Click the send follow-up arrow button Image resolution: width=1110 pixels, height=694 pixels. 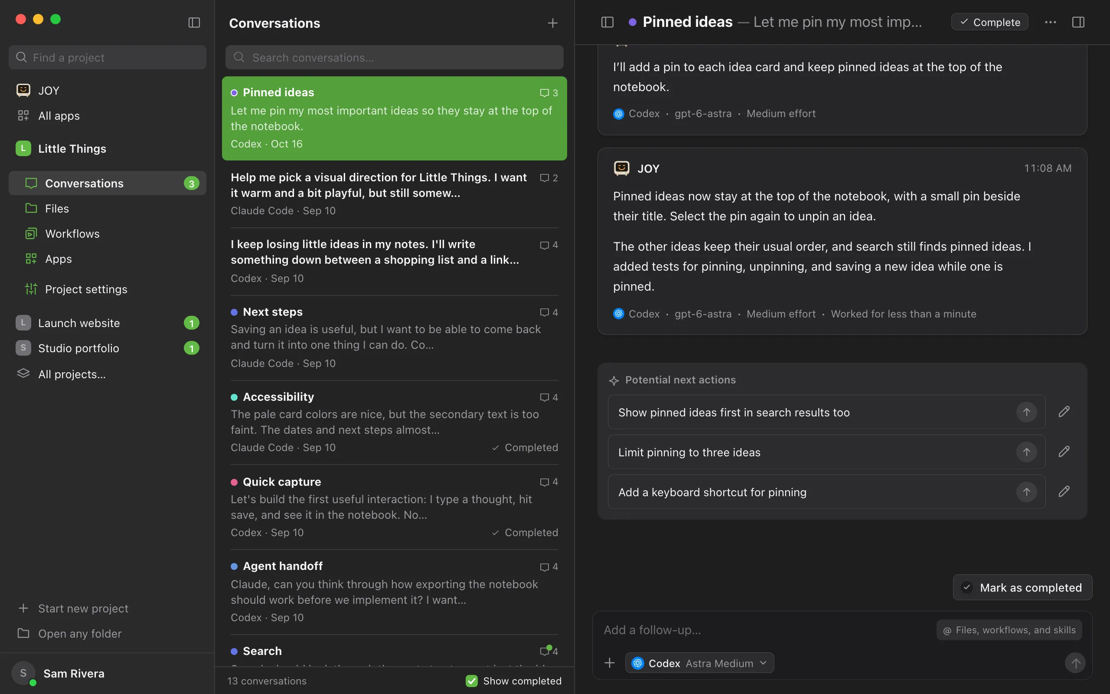tap(1075, 663)
